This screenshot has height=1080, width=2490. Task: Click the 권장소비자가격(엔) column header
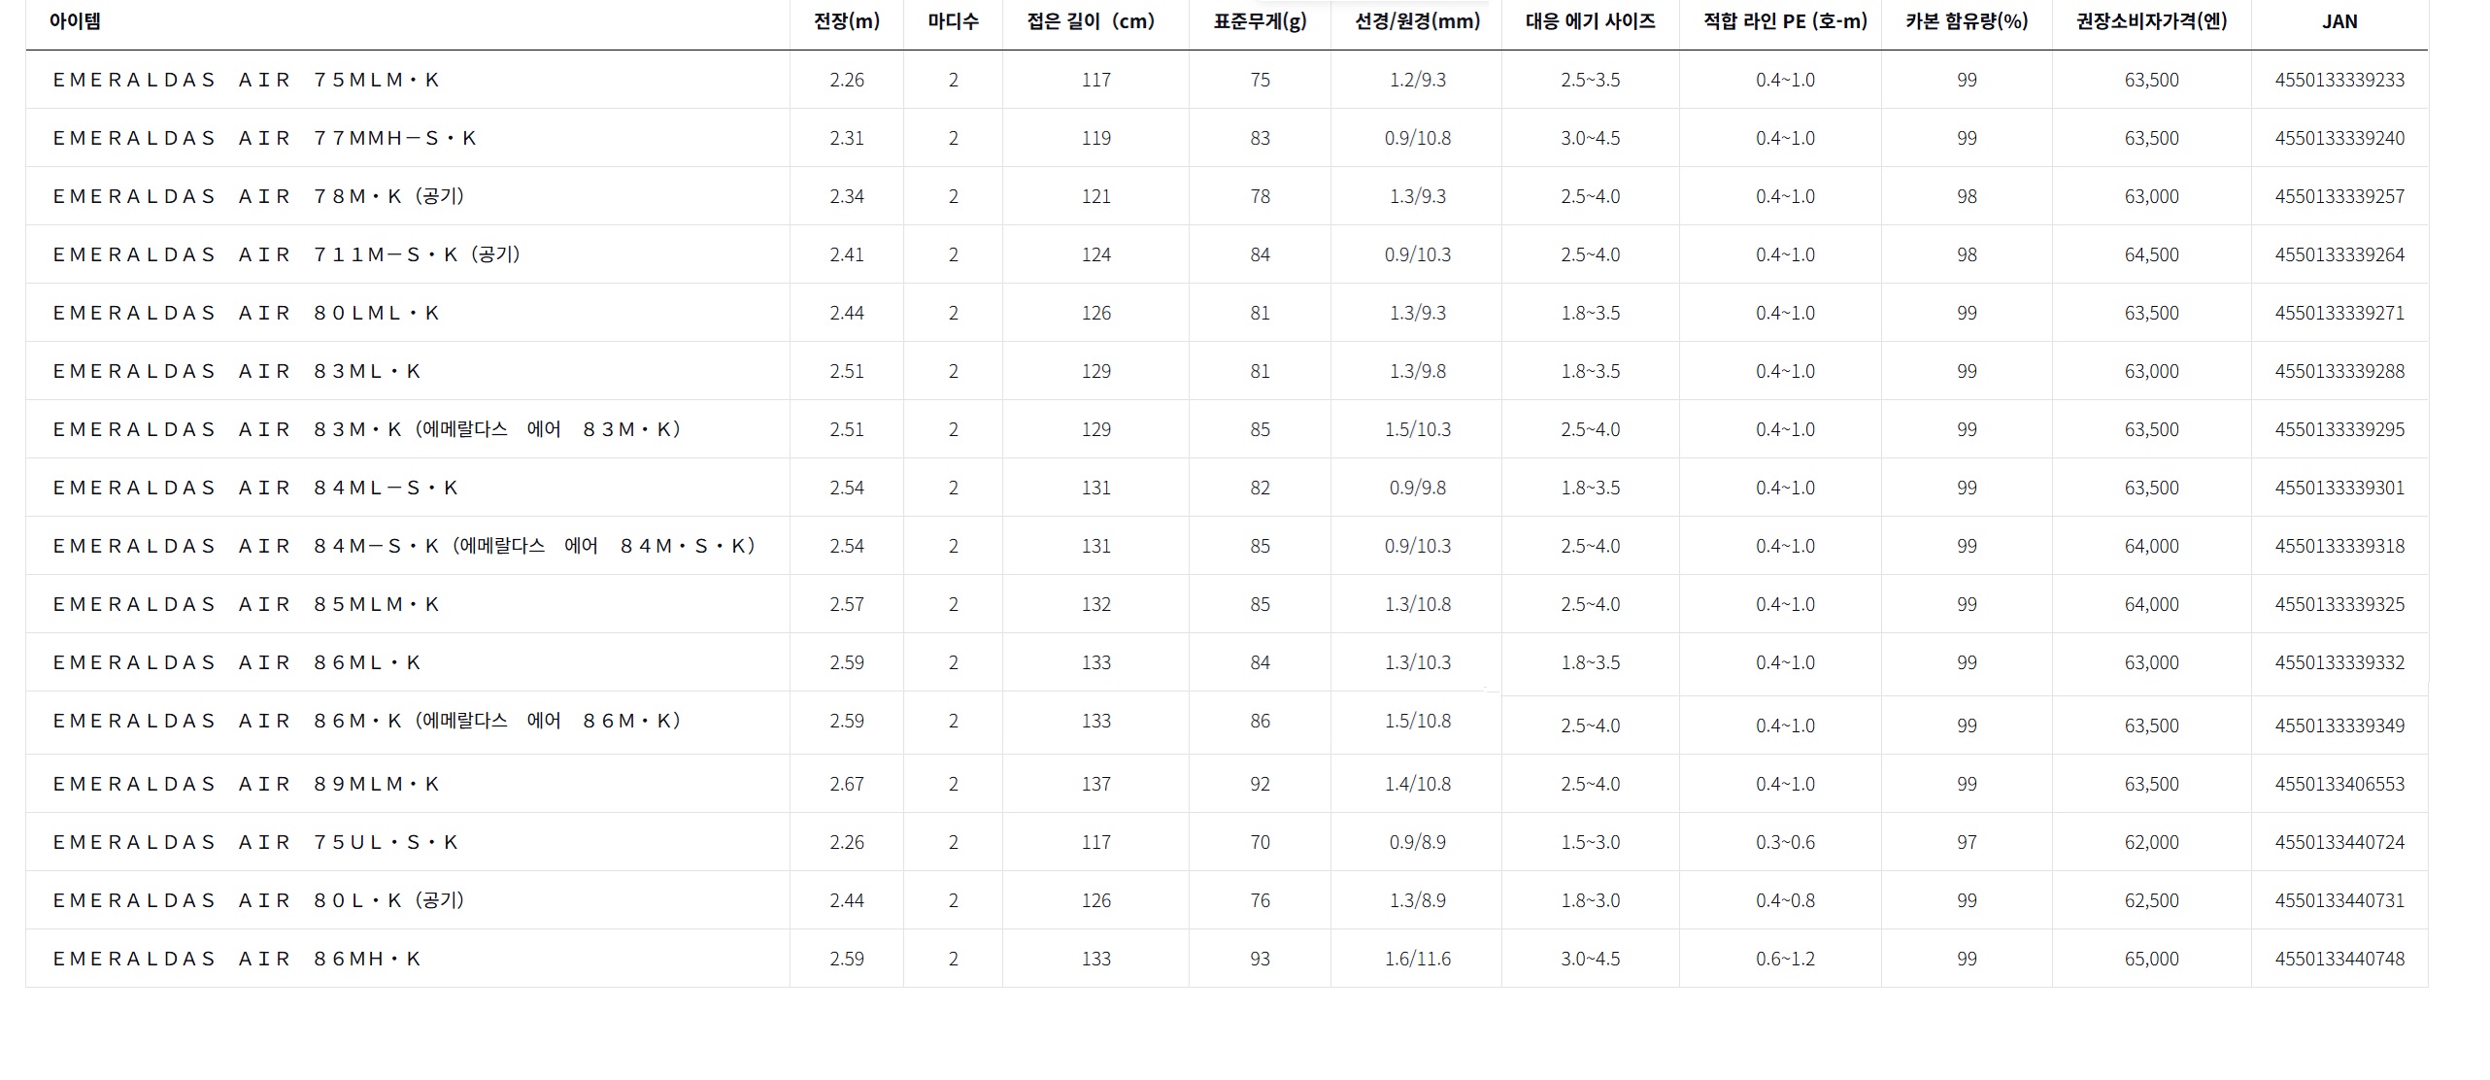click(2151, 21)
